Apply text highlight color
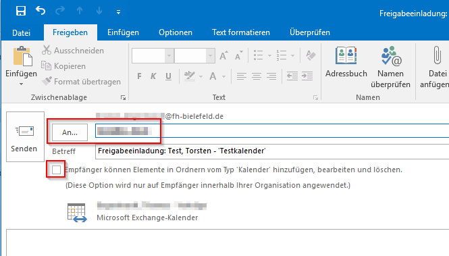The image size is (449, 256). (190, 76)
